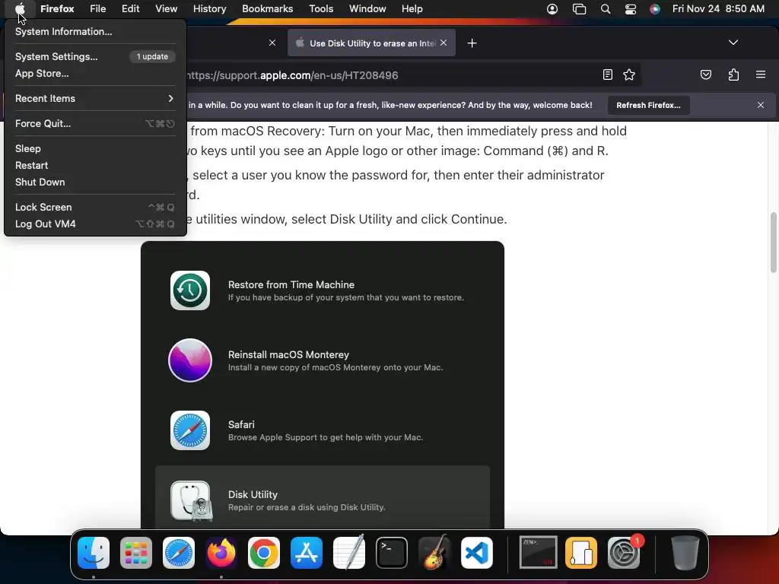Screen dimensions: 779x584
Task: Click the Time Machine icon image
Action: pyautogui.click(x=190, y=290)
